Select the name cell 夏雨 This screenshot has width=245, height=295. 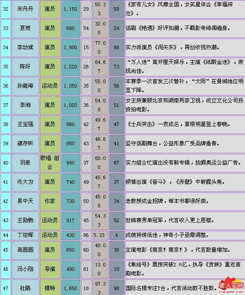(x=25, y=28)
